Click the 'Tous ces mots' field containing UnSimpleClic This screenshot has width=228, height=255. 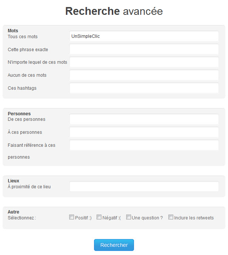click(144, 36)
